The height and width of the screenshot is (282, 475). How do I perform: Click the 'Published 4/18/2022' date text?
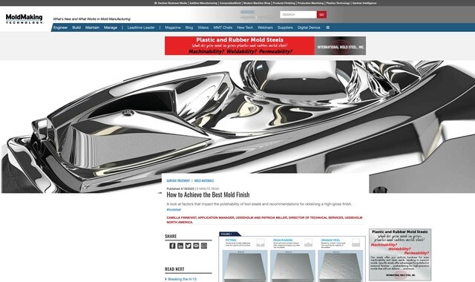pyautogui.click(x=180, y=188)
